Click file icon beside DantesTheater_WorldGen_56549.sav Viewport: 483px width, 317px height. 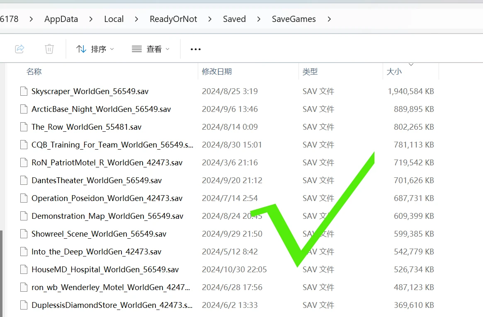point(24,180)
